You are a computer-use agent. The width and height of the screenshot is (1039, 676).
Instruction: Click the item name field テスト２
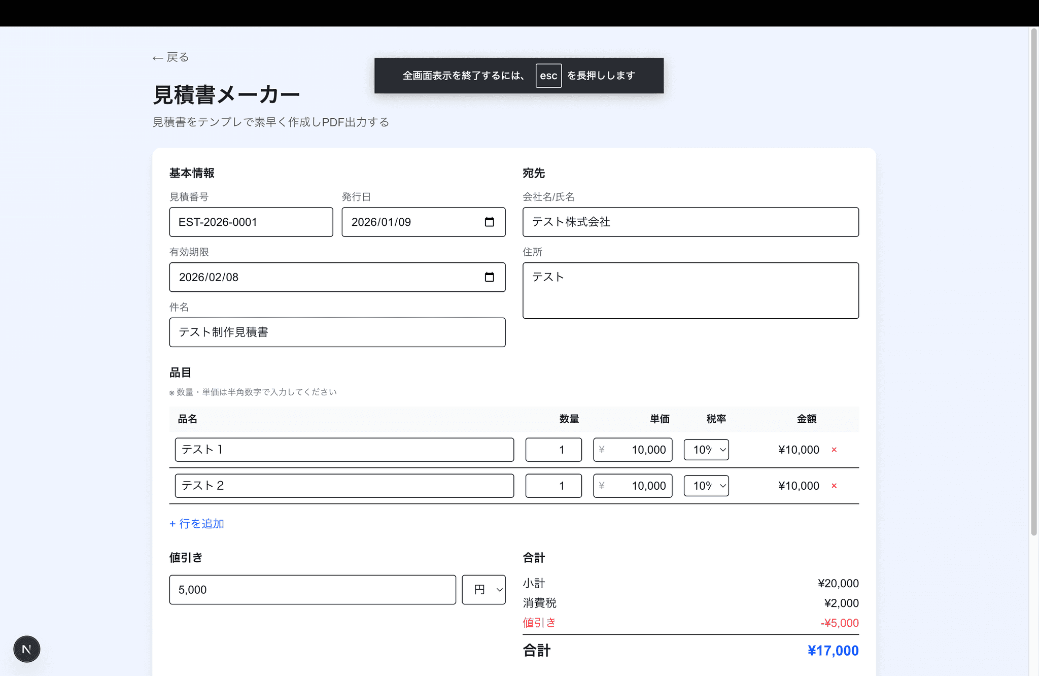pyautogui.click(x=344, y=486)
